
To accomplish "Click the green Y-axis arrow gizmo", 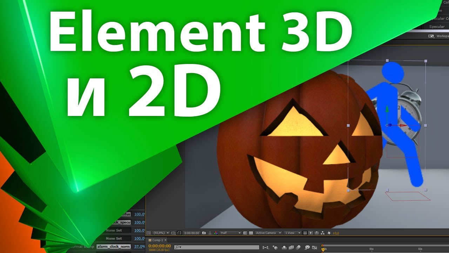I will click(387, 110).
